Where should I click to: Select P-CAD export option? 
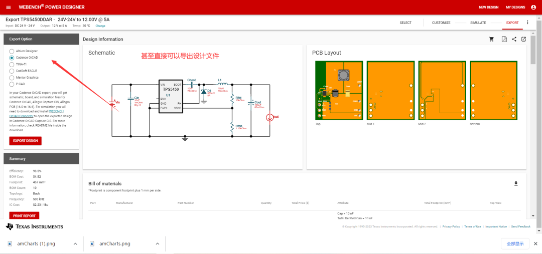(12, 84)
